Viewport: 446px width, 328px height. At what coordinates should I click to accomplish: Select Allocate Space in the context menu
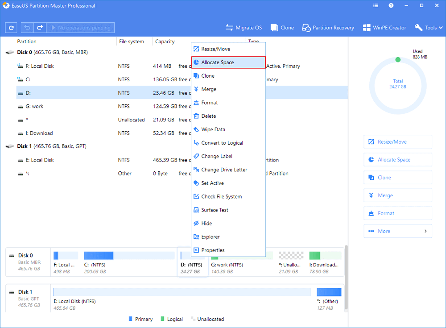228,62
